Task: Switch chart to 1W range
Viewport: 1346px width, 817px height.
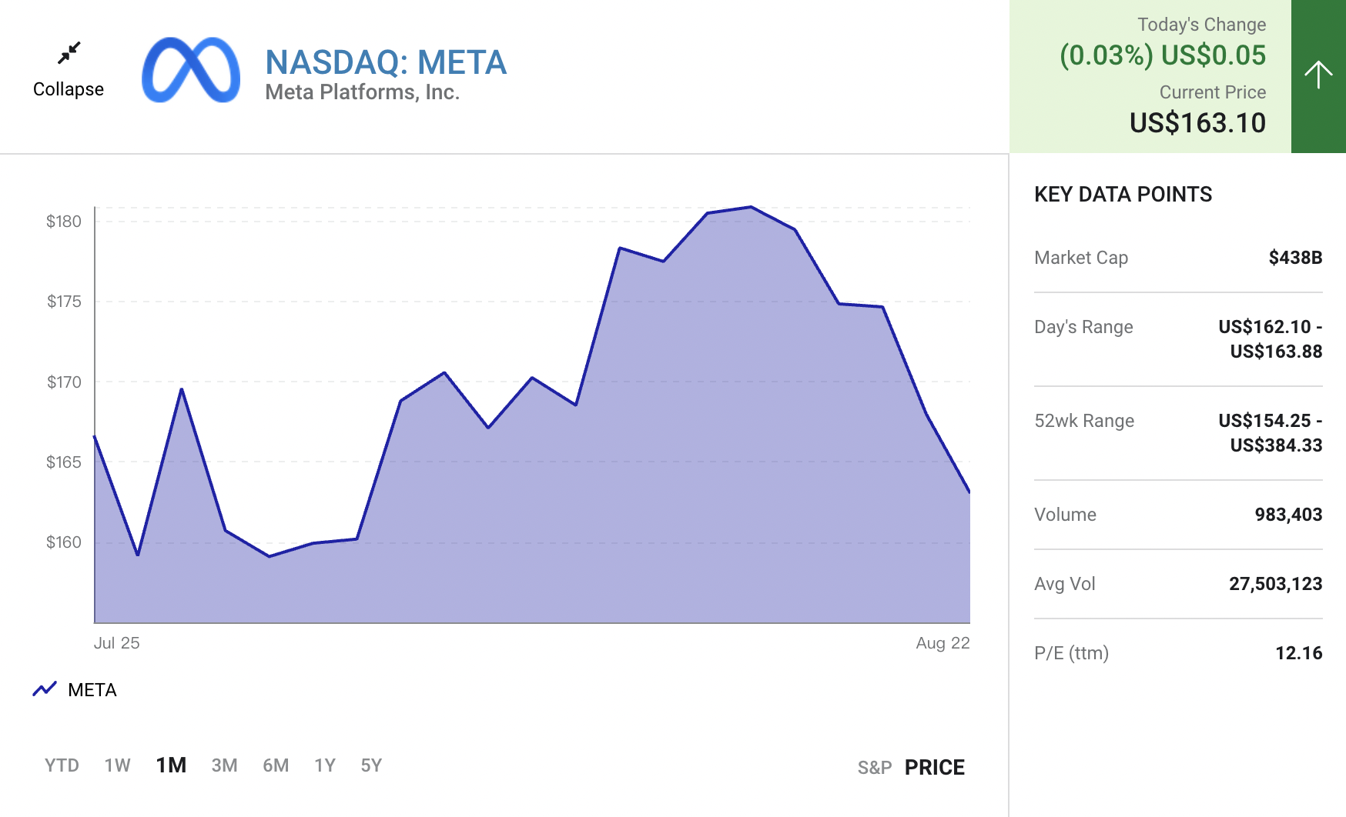Action: [117, 765]
